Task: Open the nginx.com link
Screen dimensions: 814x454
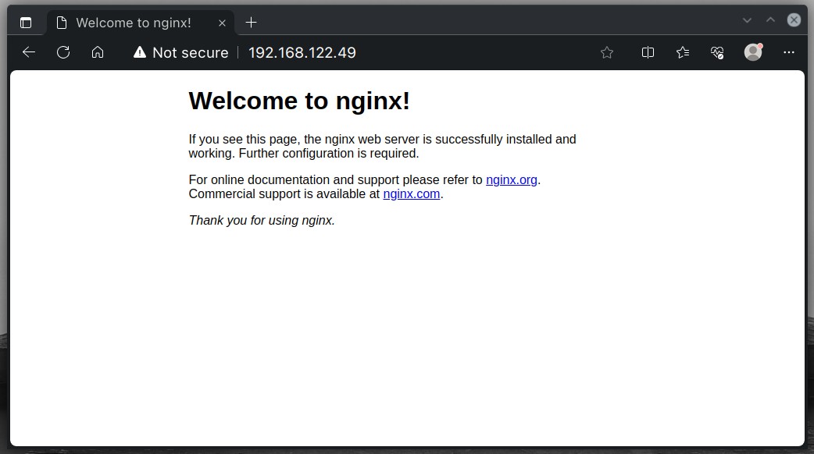Action: [411, 193]
